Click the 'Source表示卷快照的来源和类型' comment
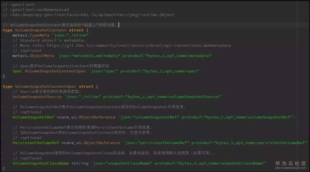The image size is (310, 172). tap(47, 91)
